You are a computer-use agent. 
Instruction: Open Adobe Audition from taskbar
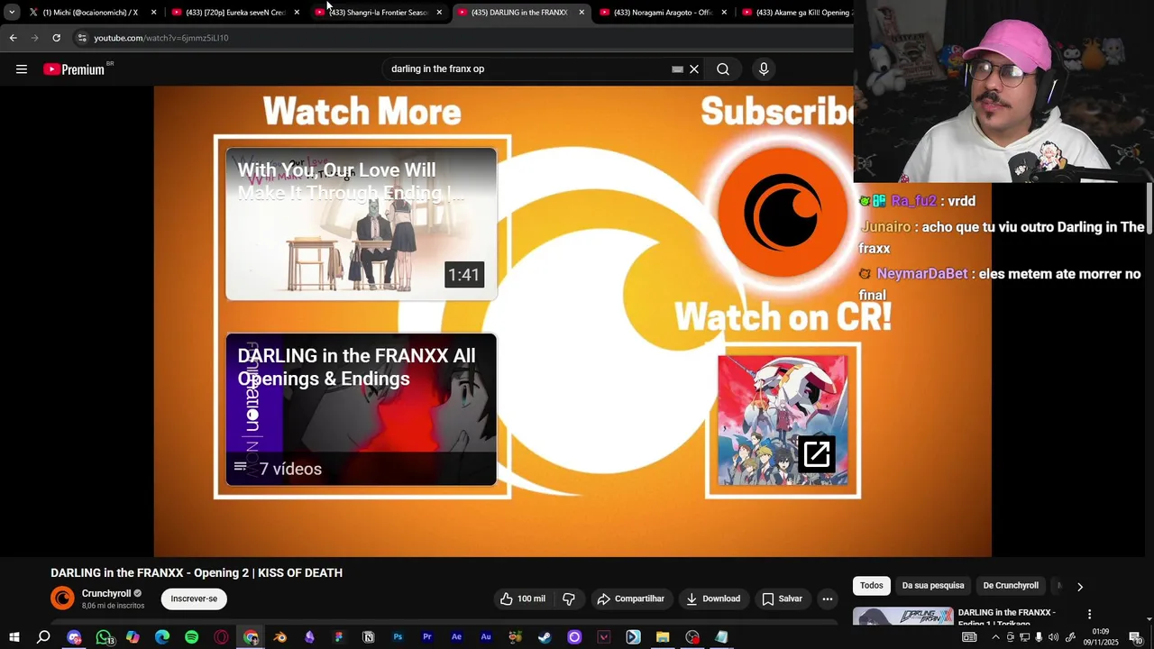pyautogui.click(x=486, y=637)
